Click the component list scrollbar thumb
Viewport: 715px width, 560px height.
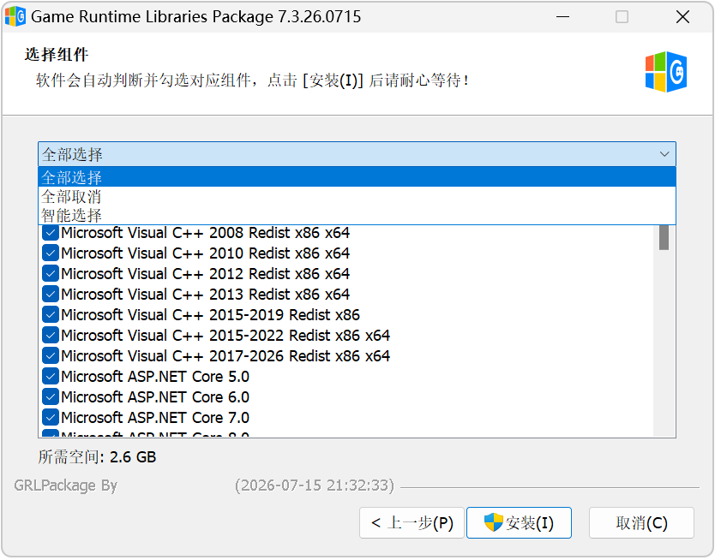(x=664, y=237)
